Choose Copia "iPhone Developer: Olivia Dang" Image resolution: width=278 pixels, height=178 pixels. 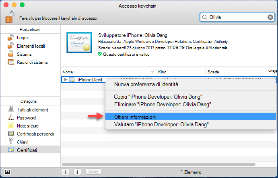tap(191, 97)
